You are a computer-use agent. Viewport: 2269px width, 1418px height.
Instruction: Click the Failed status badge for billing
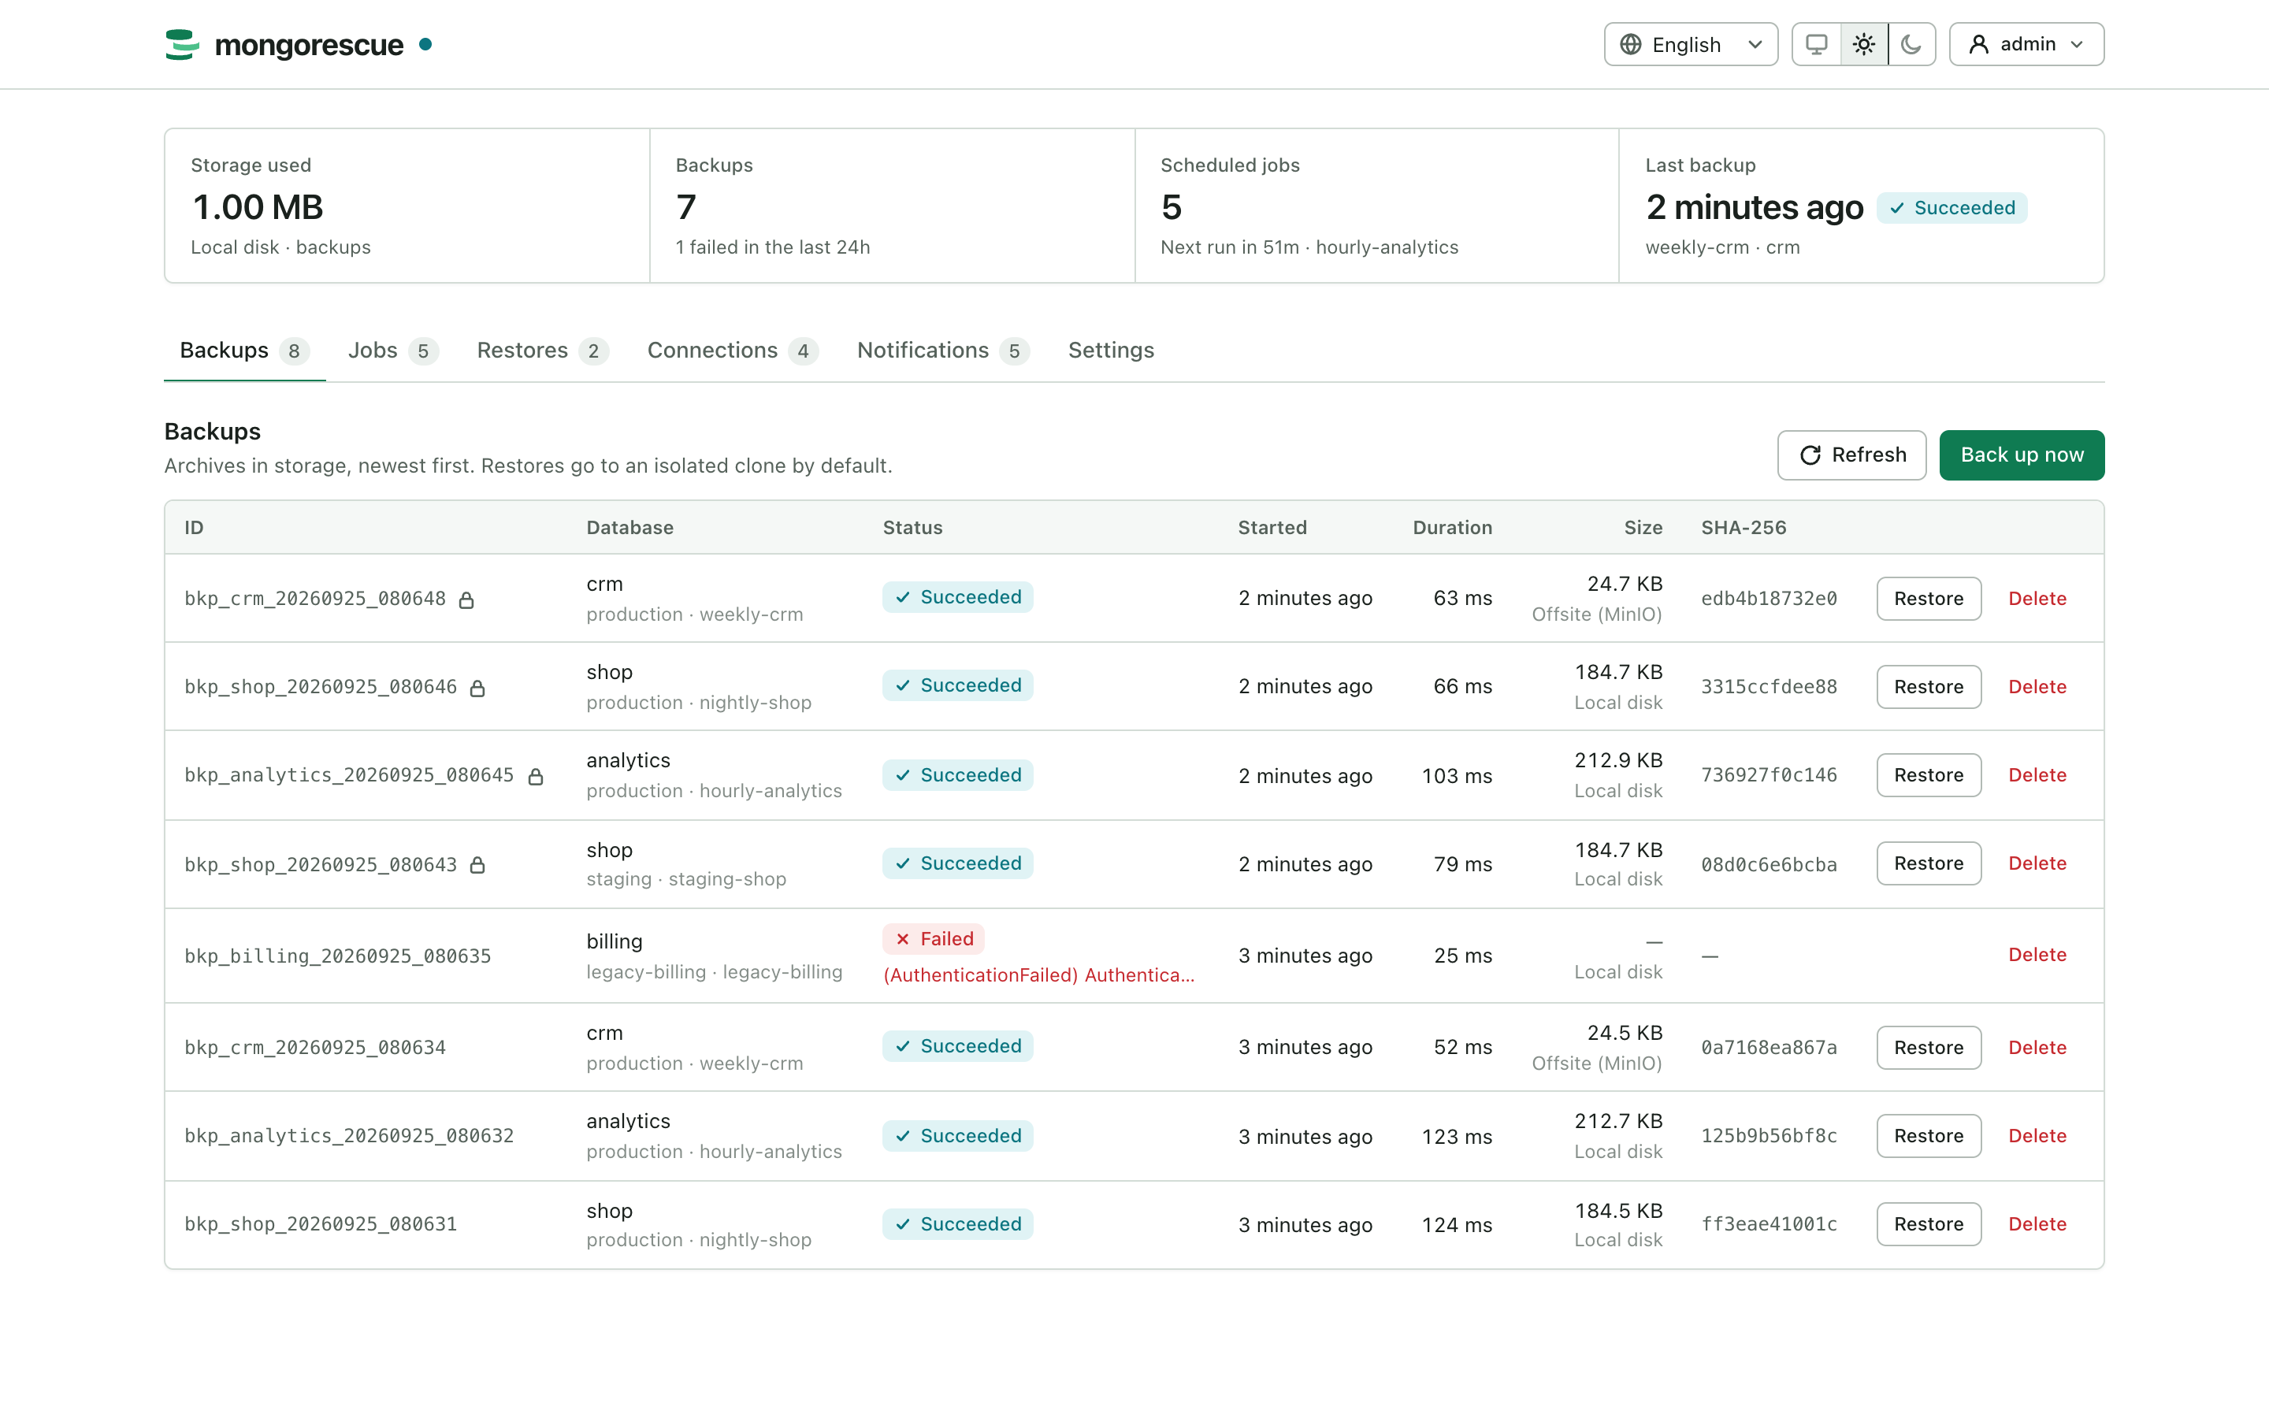(x=933, y=939)
